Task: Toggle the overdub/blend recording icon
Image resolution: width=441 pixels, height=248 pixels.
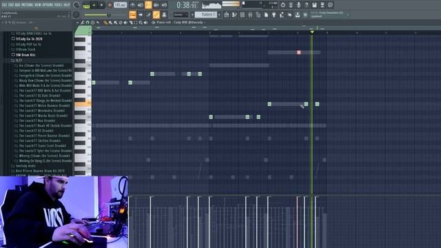Action: pyautogui.click(x=156, y=5)
